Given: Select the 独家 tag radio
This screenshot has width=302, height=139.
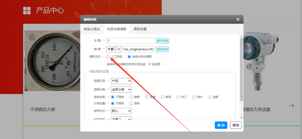Looking at the screenshot, I should pos(210,97).
